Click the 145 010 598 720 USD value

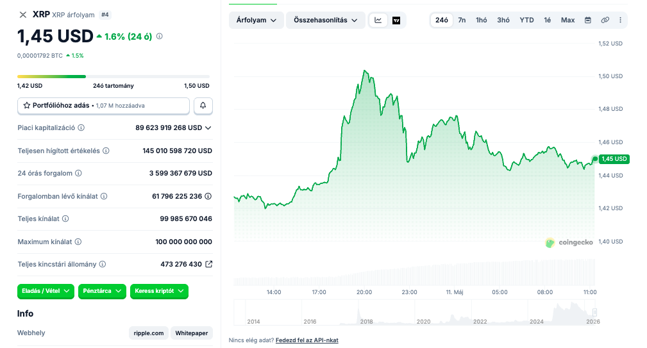coord(178,151)
